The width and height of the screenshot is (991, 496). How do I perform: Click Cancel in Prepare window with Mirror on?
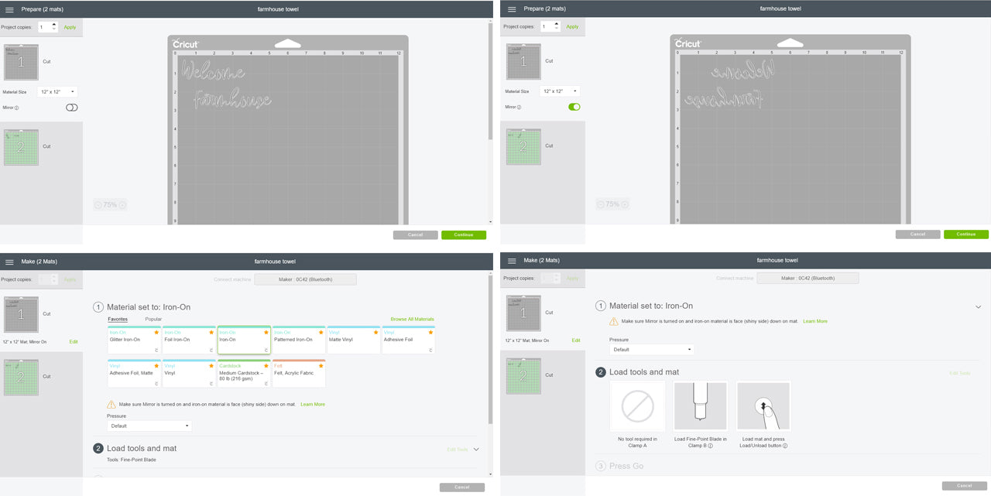[x=918, y=234]
